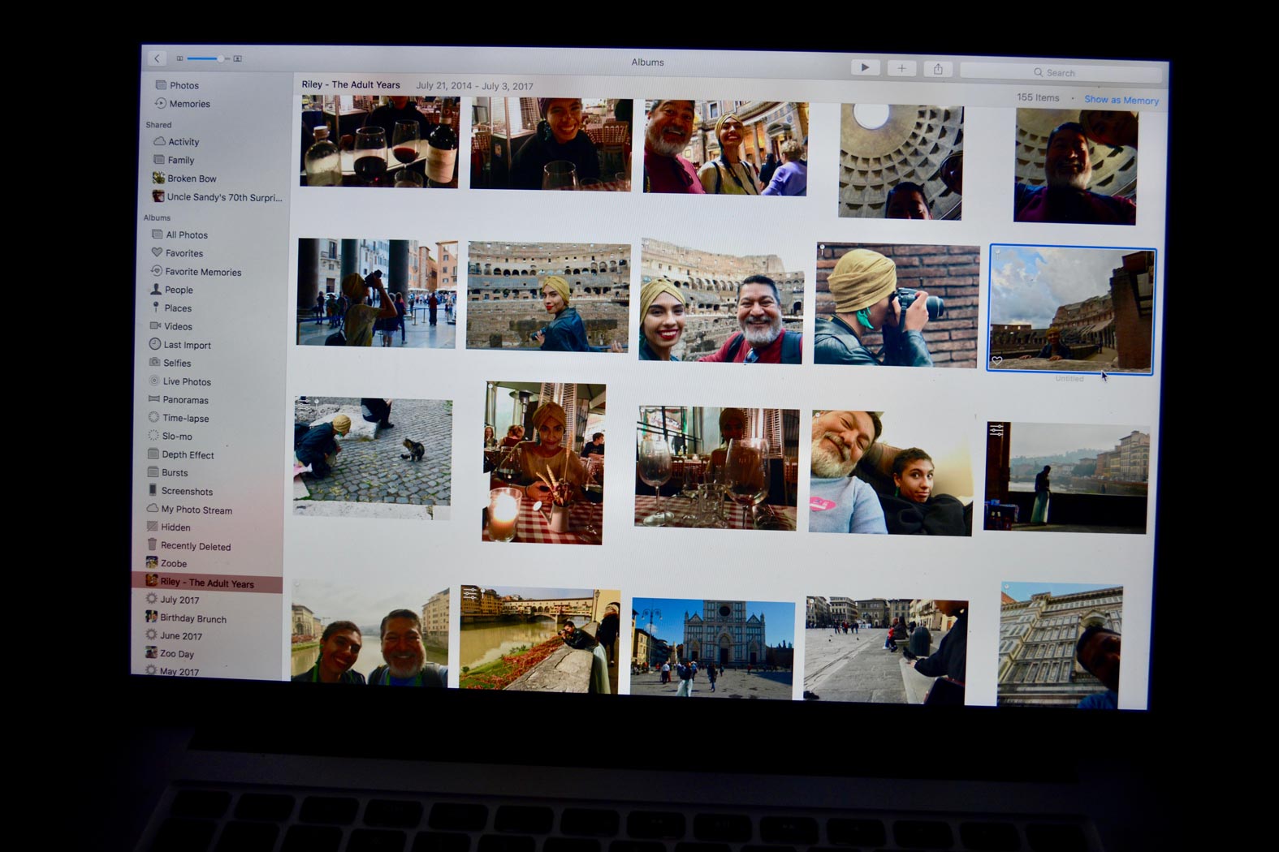1279x852 pixels.
Task: Open the Places album
Action: coord(178,308)
